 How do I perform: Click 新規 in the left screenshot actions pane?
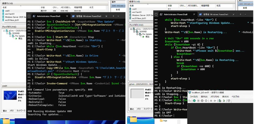click(x=118, y=10)
